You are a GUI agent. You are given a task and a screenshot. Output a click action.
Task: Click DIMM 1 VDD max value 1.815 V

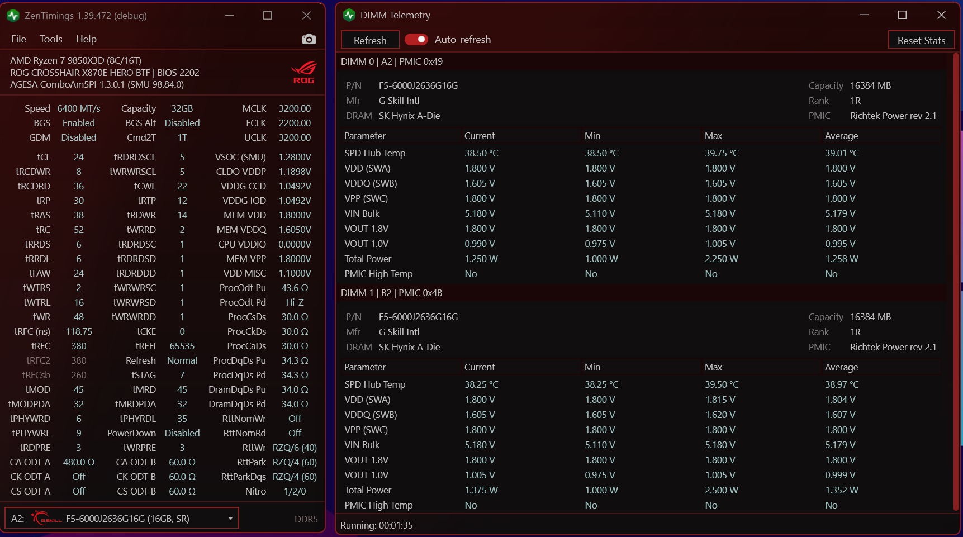coord(720,400)
